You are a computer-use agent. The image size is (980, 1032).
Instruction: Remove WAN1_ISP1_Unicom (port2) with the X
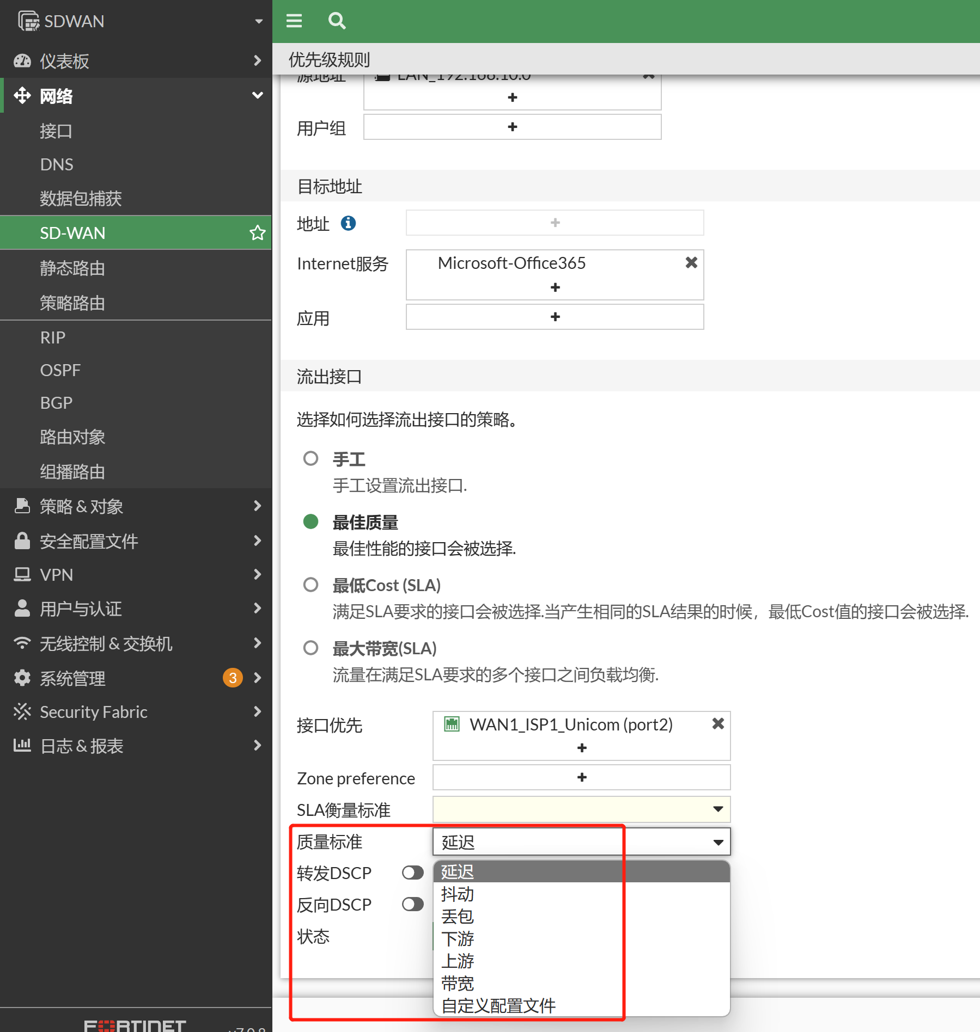click(718, 723)
